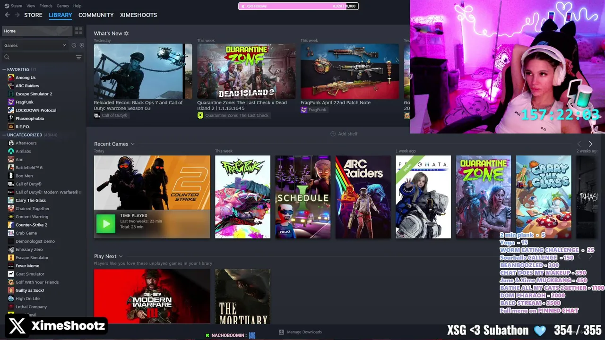Click the Schedule I cover in Recent Games
The width and height of the screenshot is (605, 340).
303,197
